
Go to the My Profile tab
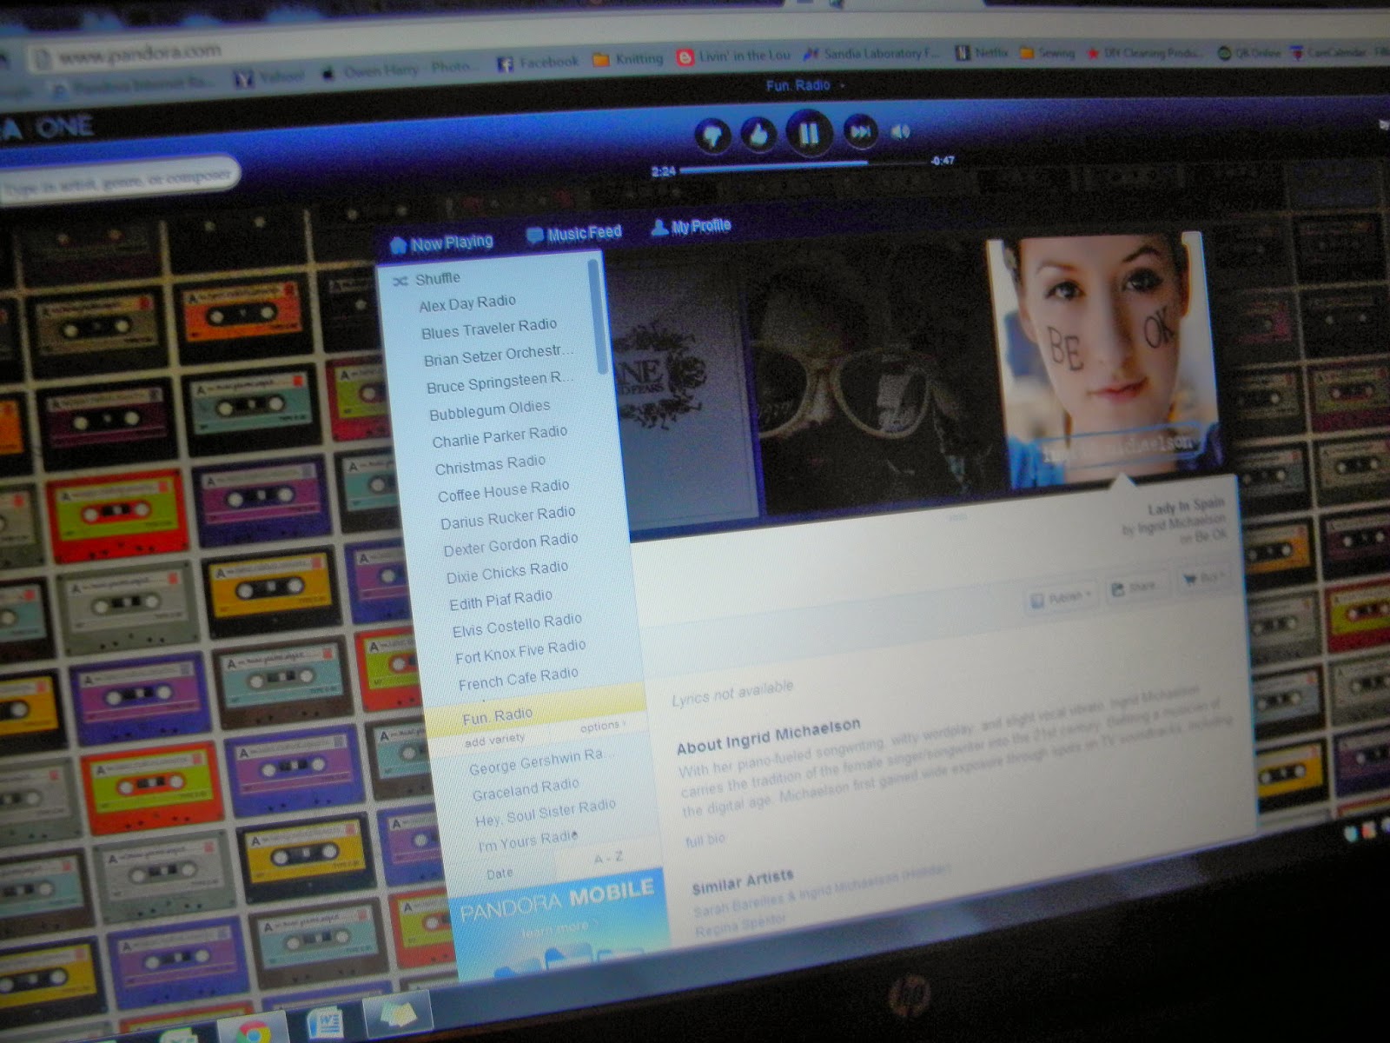pos(692,227)
